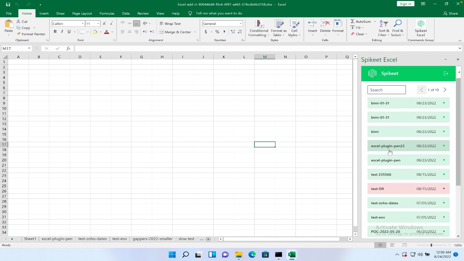Go to previous page of Spikeet list
Image resolution: width=464 pixels, height=261 pixels.
coord(422,90)
